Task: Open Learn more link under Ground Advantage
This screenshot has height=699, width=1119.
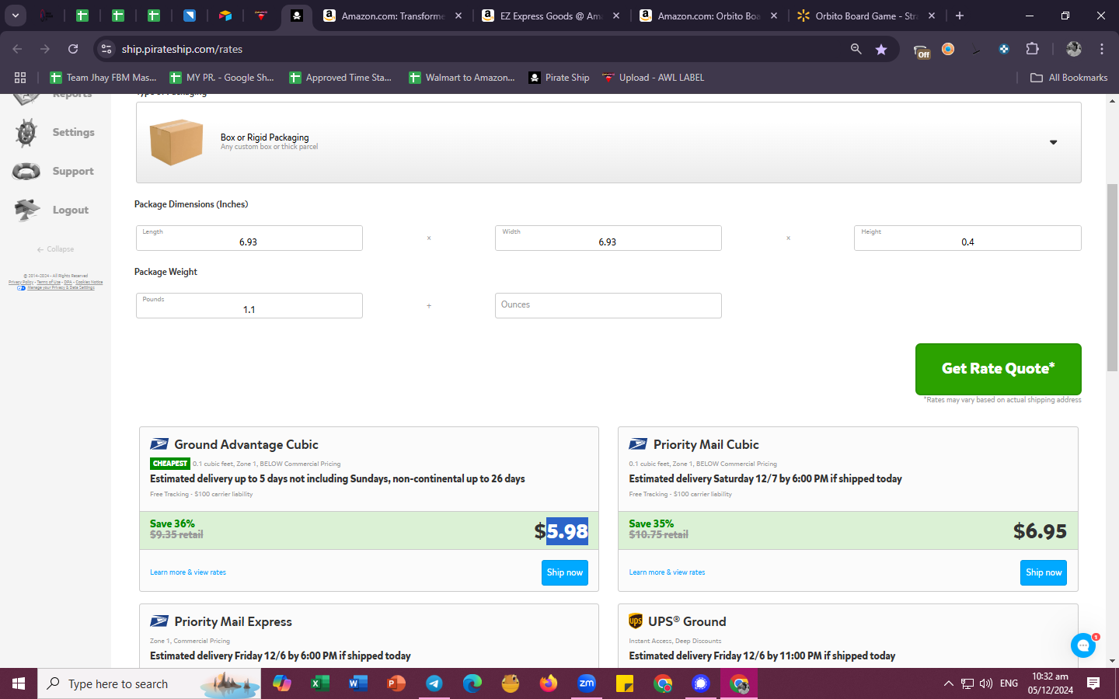Action: pyautogui.click(x=188, y=572)
